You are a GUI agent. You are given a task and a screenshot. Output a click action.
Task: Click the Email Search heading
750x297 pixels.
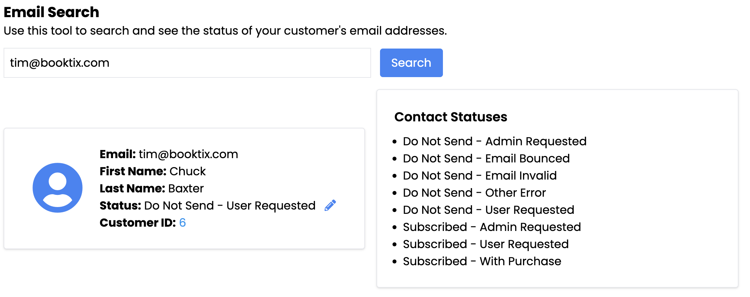51,12
